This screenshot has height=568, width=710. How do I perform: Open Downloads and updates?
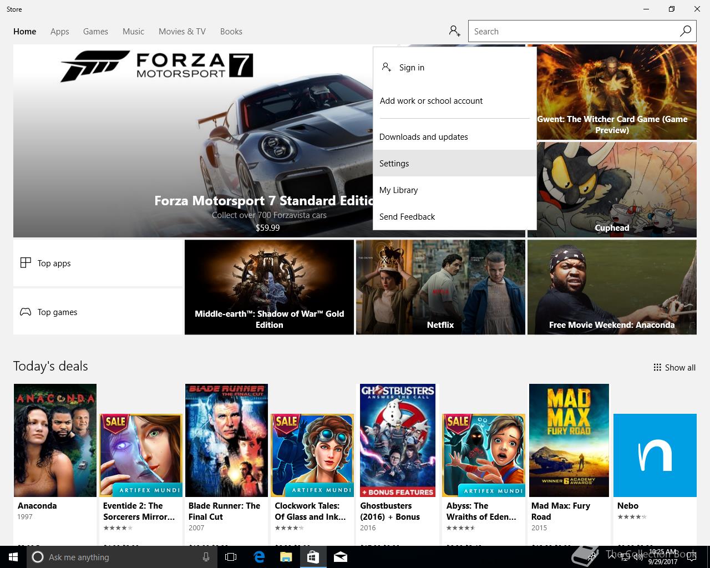[455, 136]
